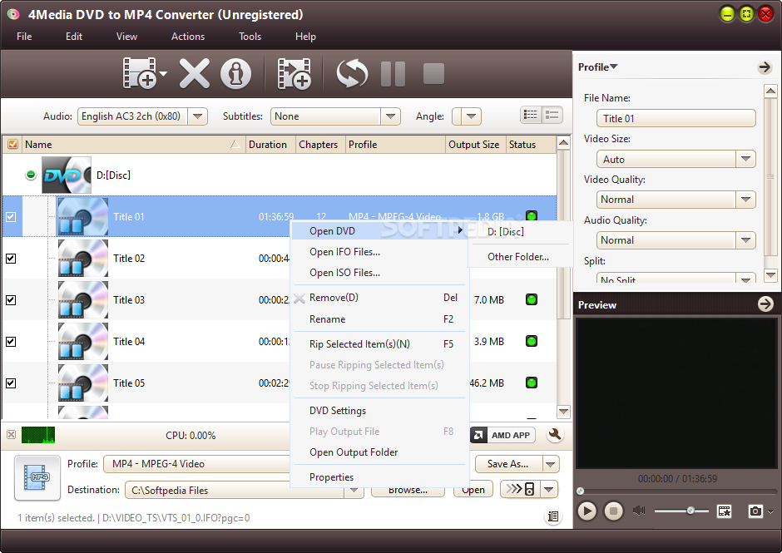This screenshot has height=553, width=782.
Task: Open the transfer to device dropdown arrow
Action: (549, 489)
